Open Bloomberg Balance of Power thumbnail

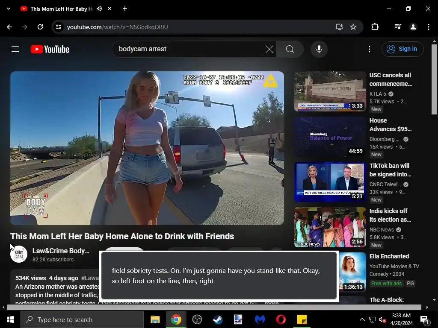pos(330,137)
